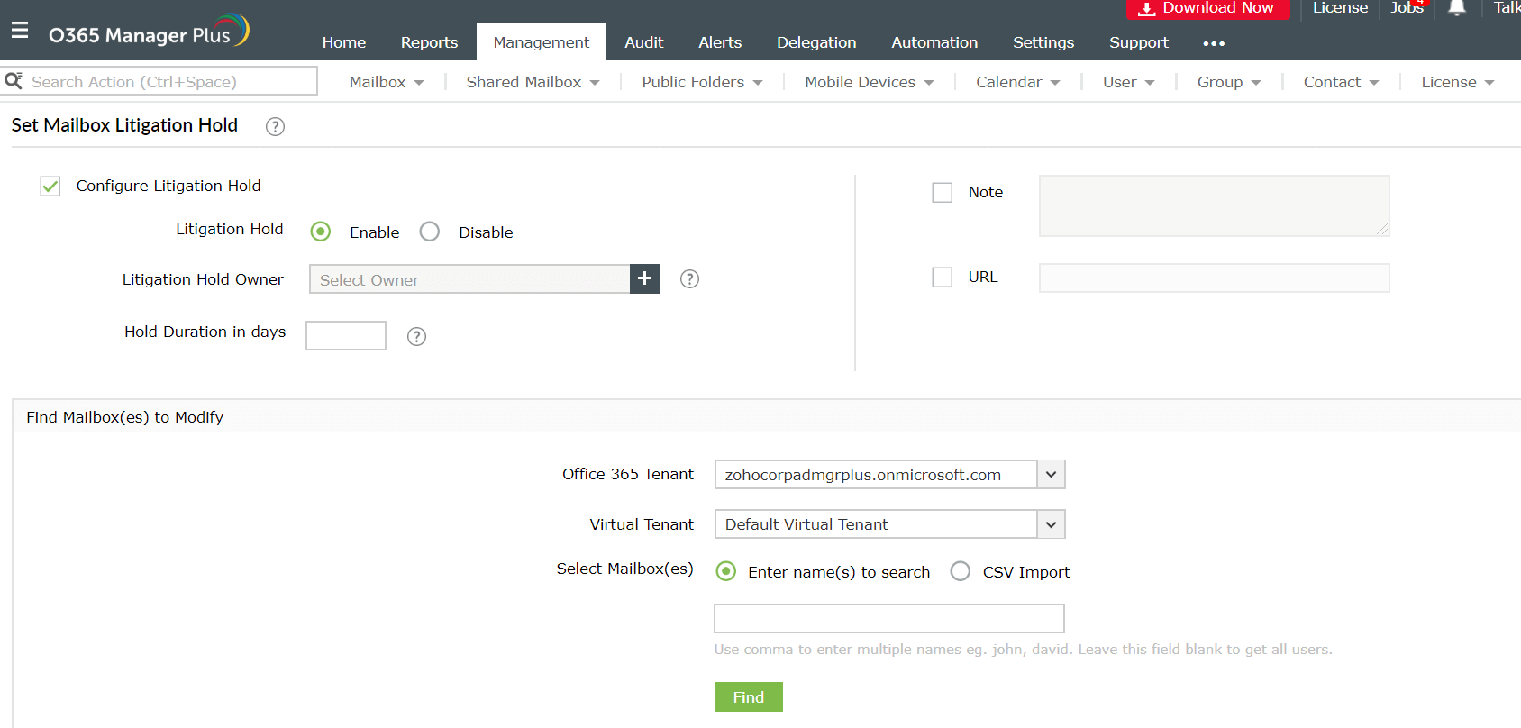This screenshot has height=728, width=1521.
Task: Go to the Delegation tab
Action: (x=816, y=42)
